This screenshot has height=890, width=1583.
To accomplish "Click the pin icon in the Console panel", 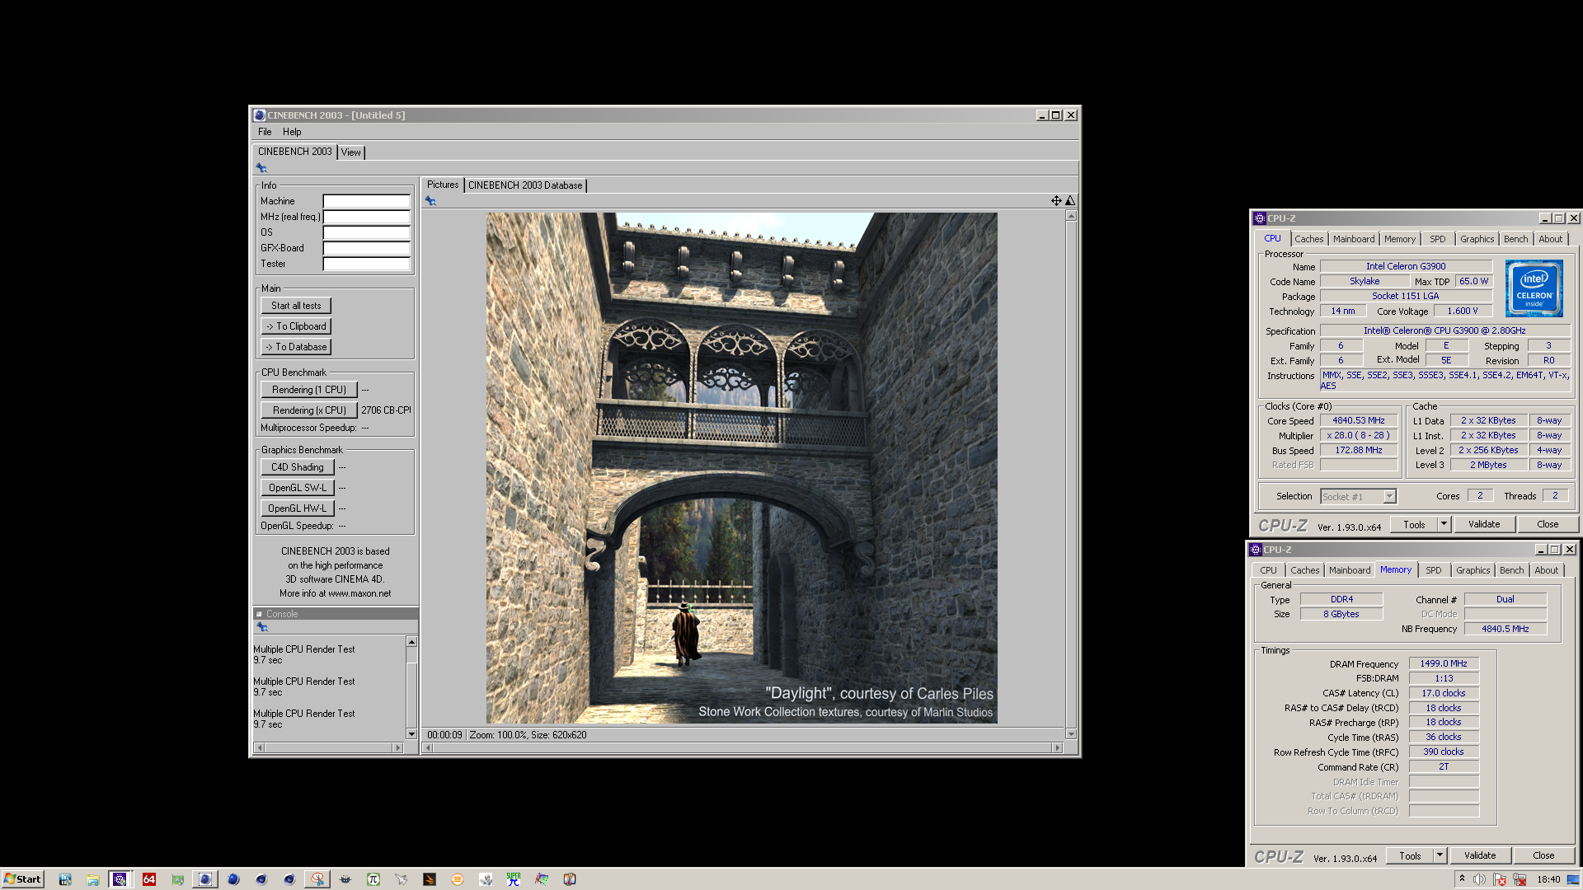I will click(x=262, y=627).
